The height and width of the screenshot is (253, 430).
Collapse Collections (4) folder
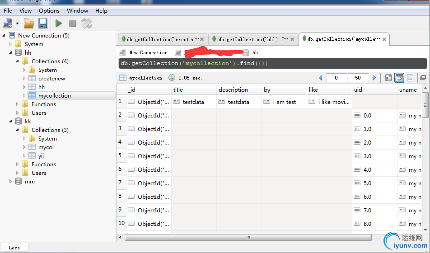(x=17, y=61)
